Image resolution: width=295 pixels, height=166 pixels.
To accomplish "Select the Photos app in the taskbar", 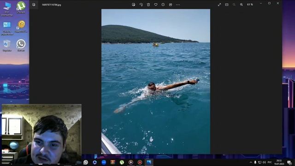I will [149, 162].
